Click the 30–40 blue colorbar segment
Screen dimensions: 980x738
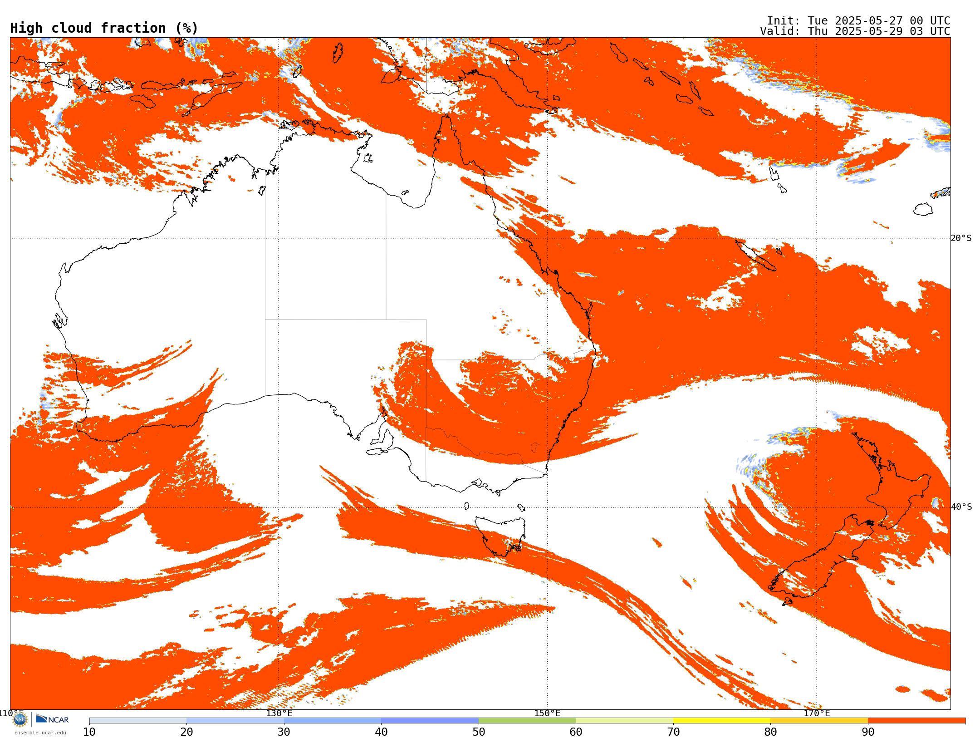pos(333,721)
